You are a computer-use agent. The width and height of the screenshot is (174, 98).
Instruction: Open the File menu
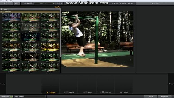point(2,1)
